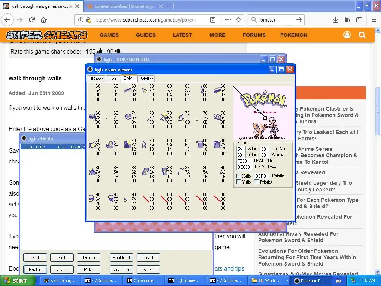Go back using the browser back arrow
This screenshot has height=286, width=381.
(x=7, y=20)
